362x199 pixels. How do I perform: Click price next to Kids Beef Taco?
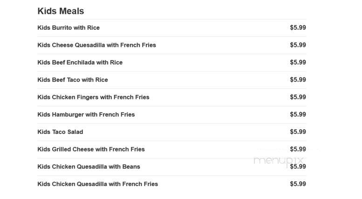coord(298,80)
